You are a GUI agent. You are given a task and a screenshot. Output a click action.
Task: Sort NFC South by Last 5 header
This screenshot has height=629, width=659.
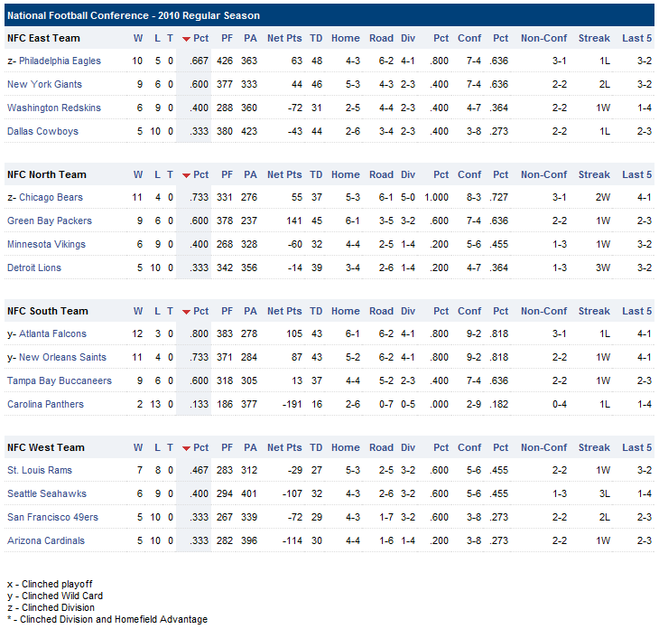tap(636, 311)
